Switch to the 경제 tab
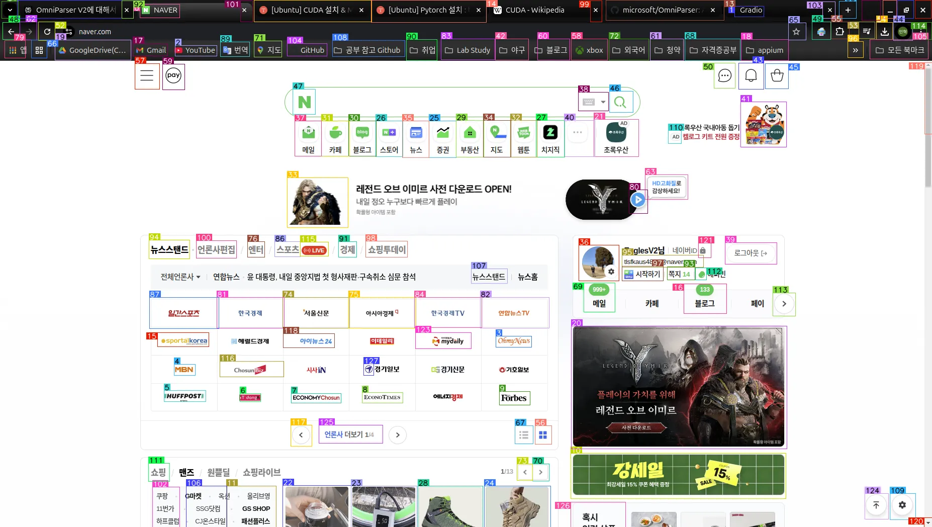 point(347,249)
